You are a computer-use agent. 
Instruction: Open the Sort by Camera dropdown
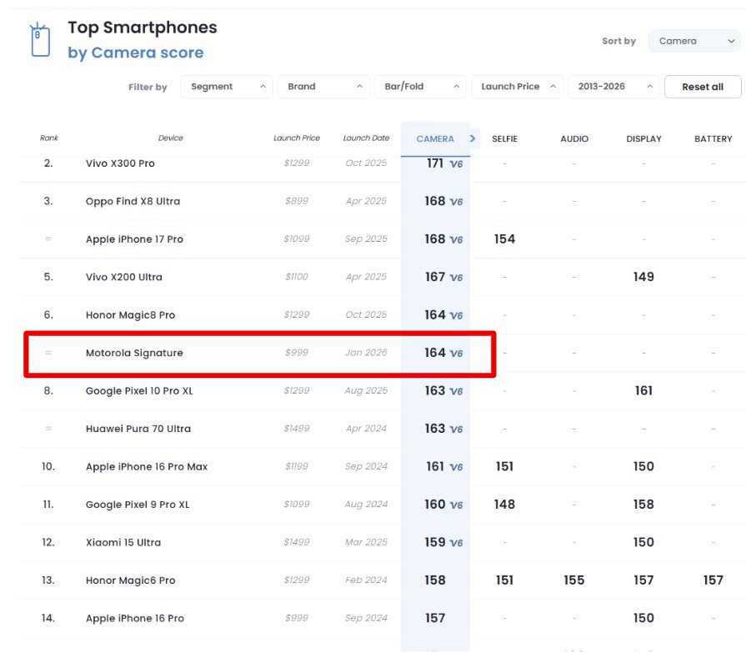(693, 41)
